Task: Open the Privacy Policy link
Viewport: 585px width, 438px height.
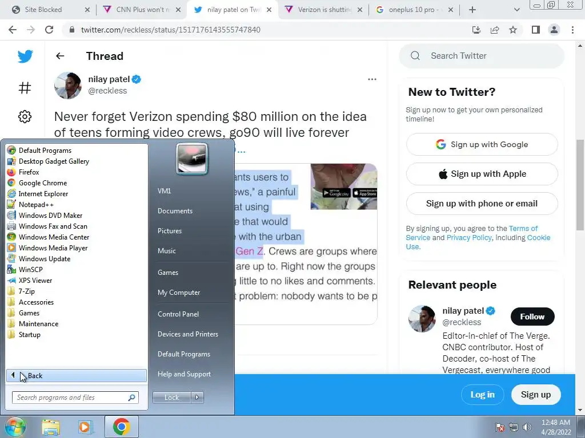Action: (x=468, y=238)
